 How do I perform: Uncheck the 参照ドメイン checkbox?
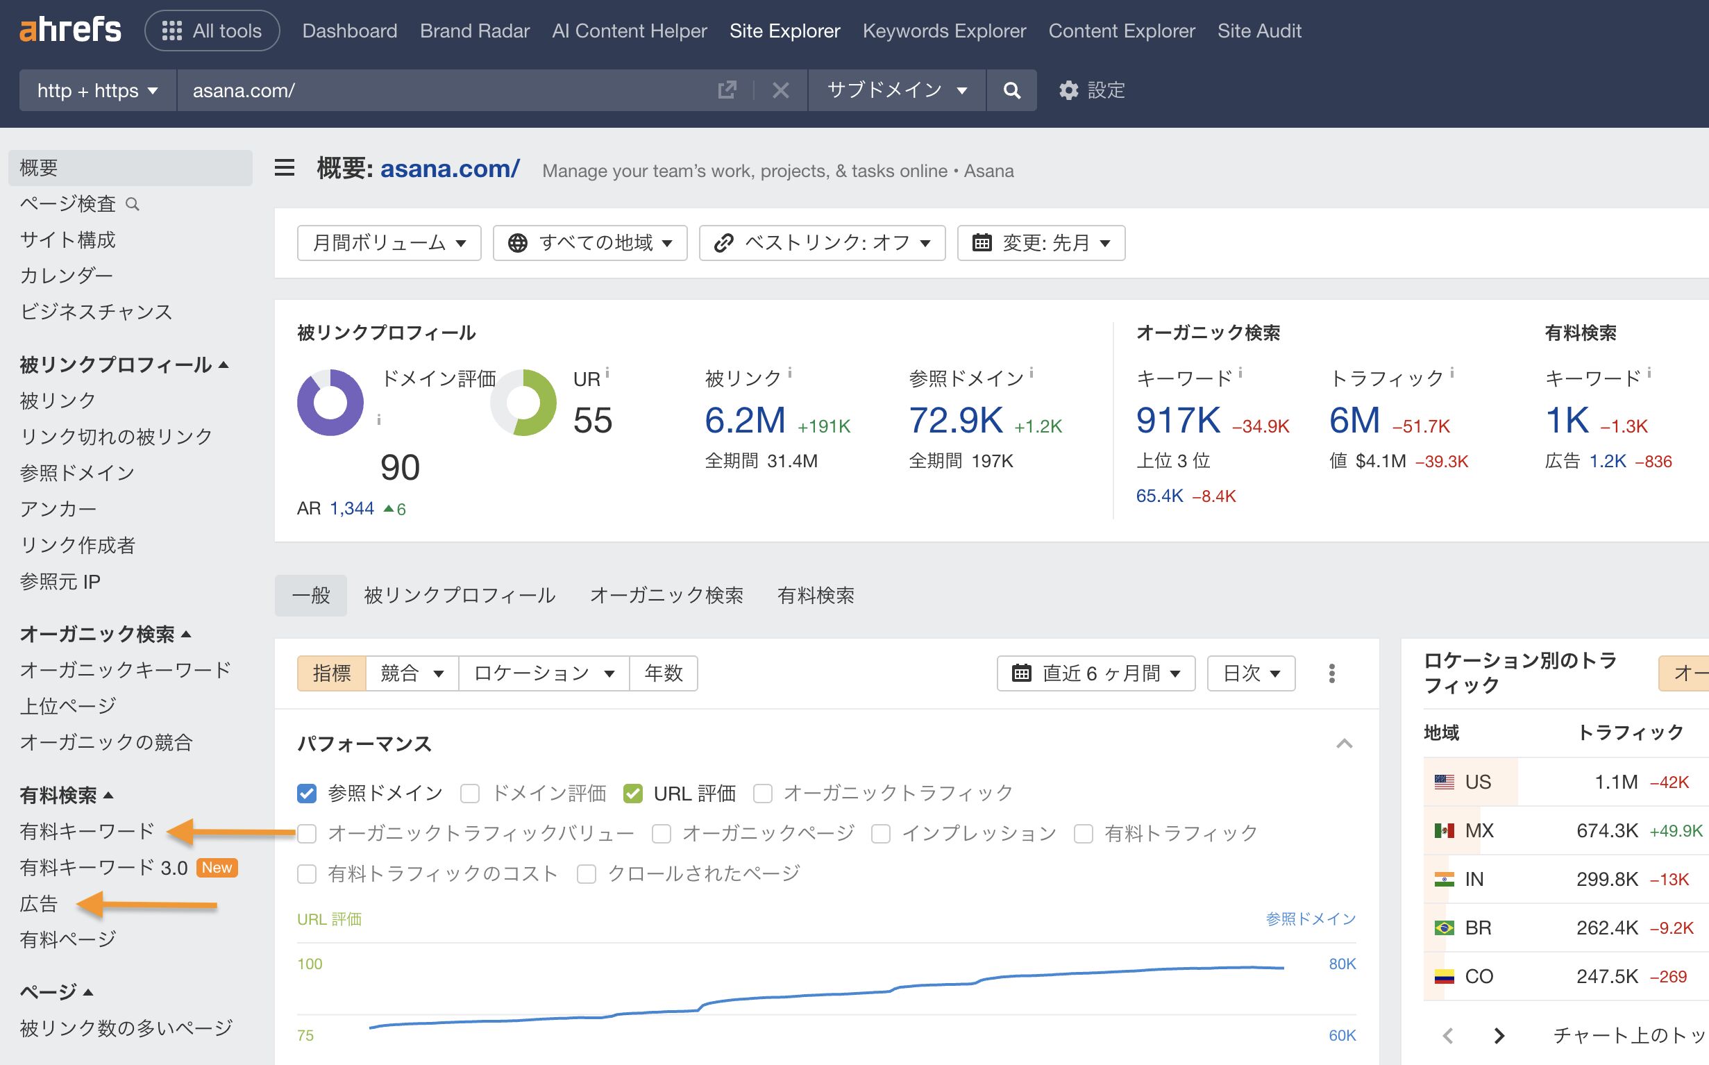pyautogui.click(x=306, y=793)
